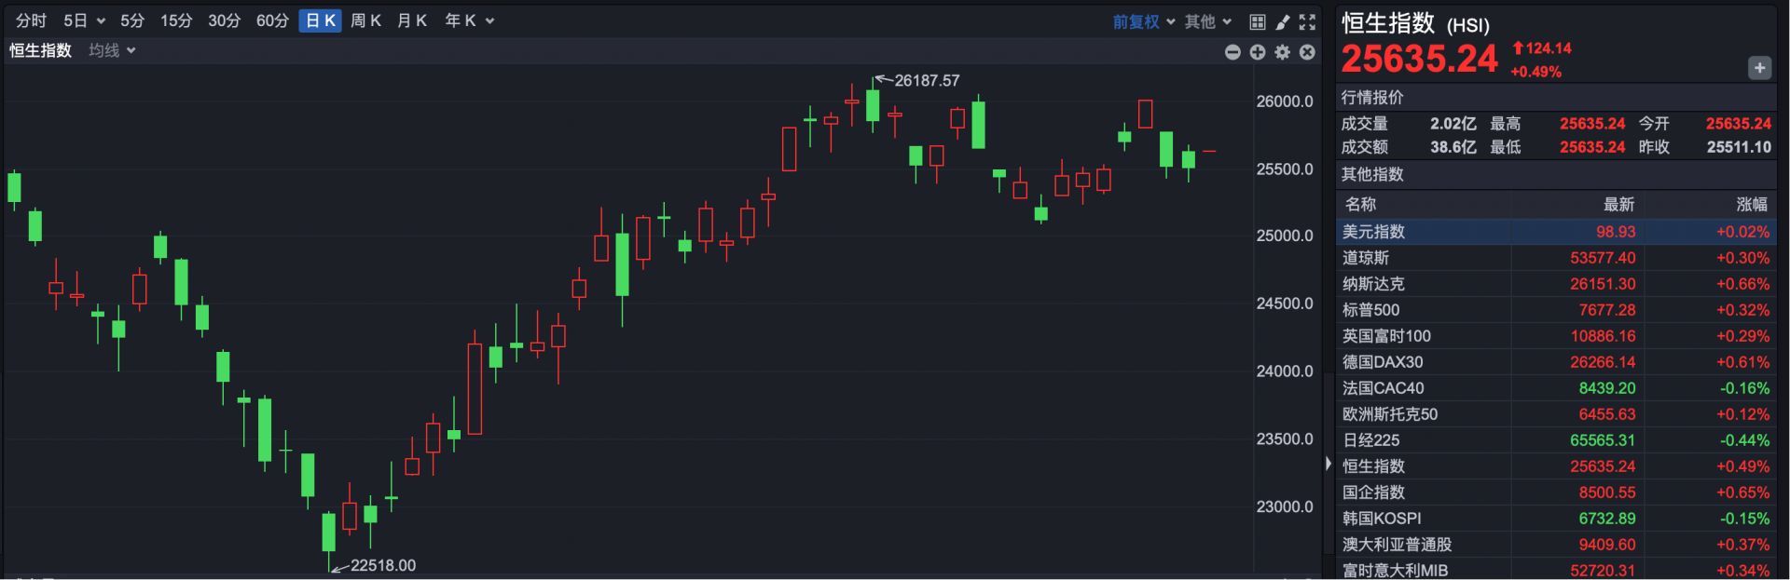Select the 5分 interval
Screen dimensions: 1790x580
coord(132,20)
